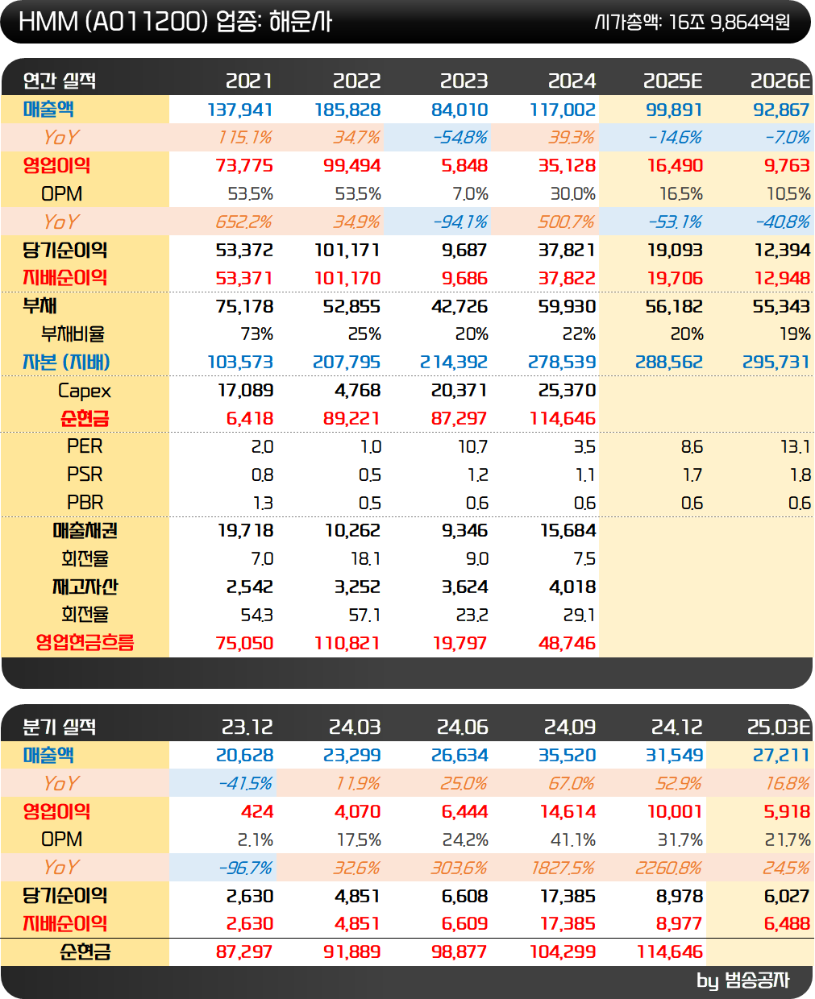Select revenue YoY value 115.1%
The height and width of the screenshot is (999, 815).
[x=245, y=138]
